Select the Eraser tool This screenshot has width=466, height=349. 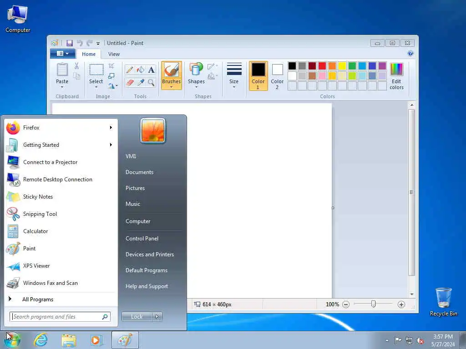130,82
